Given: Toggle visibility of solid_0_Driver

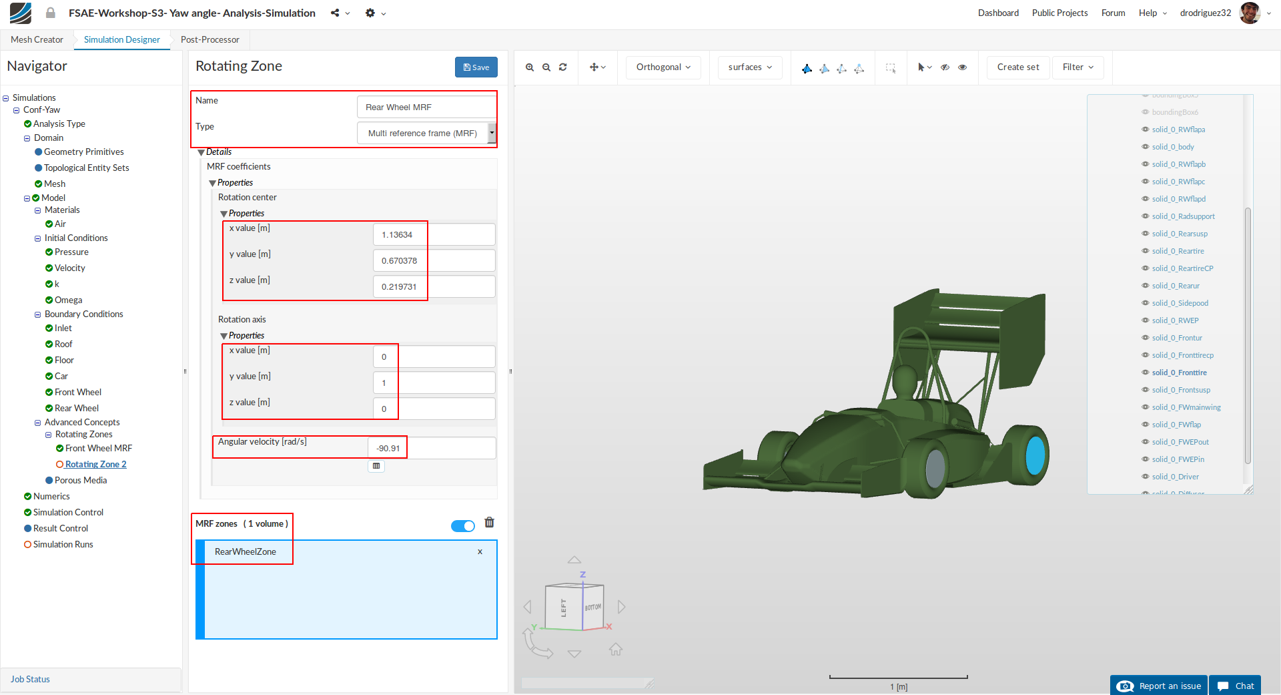Looking at the screenshot, I should [1146, 477].
